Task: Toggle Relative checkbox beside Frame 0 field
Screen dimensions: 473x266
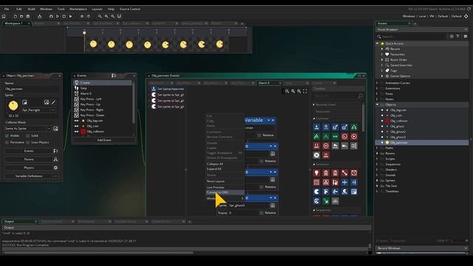Action: pos(262,213)
